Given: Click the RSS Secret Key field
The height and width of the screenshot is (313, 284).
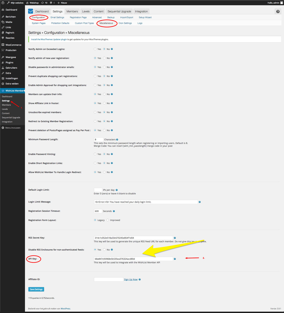Looking at the screenshot, I should coord(133,238).
